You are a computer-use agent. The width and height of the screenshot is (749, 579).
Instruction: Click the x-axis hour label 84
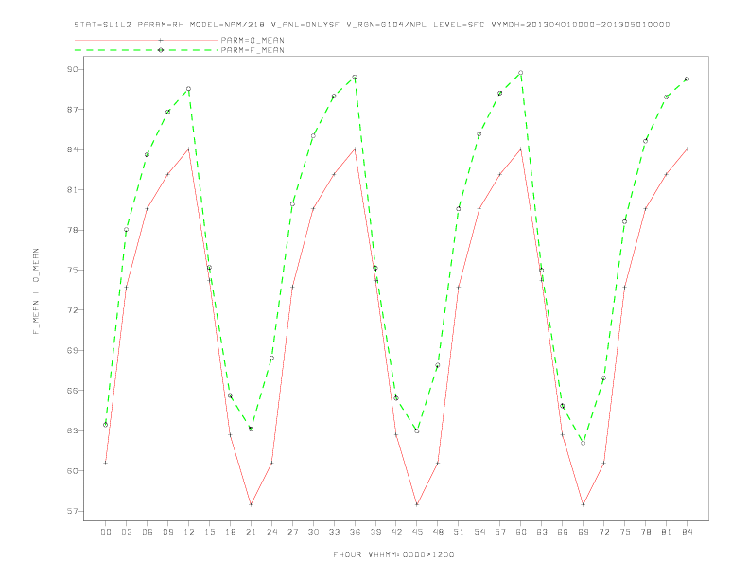687,532
